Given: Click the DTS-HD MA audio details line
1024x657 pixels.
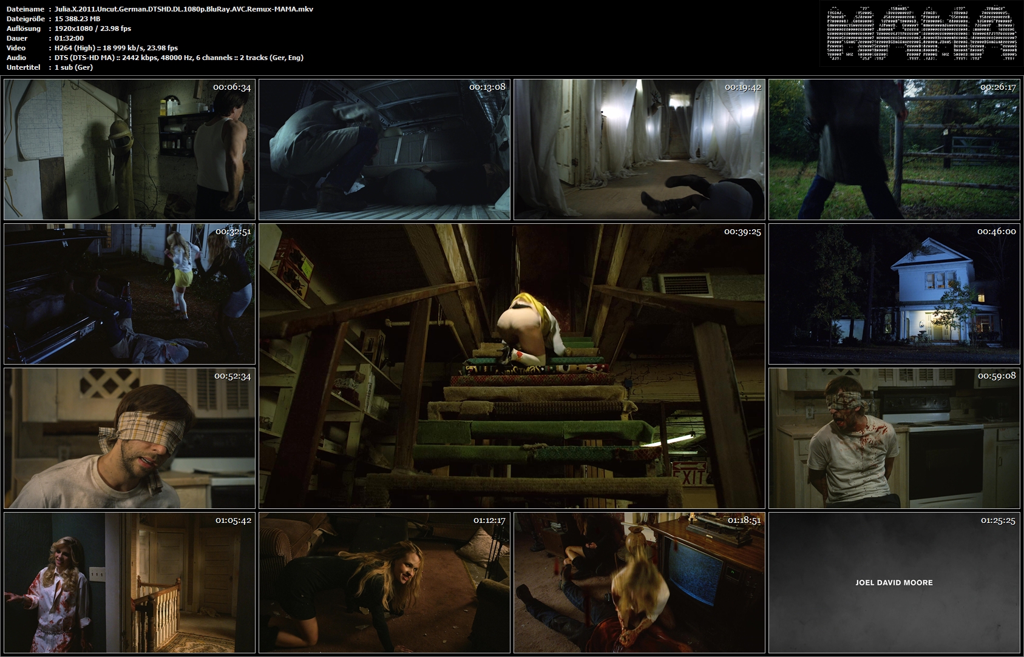Looking at the screenshot, I should tap(179, 58).
